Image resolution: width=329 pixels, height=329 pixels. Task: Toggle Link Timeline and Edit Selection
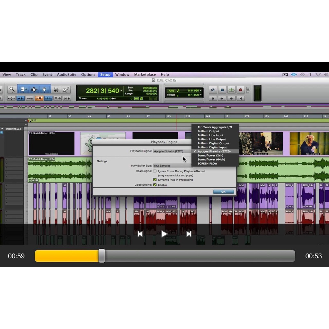[x=30, y=98]
